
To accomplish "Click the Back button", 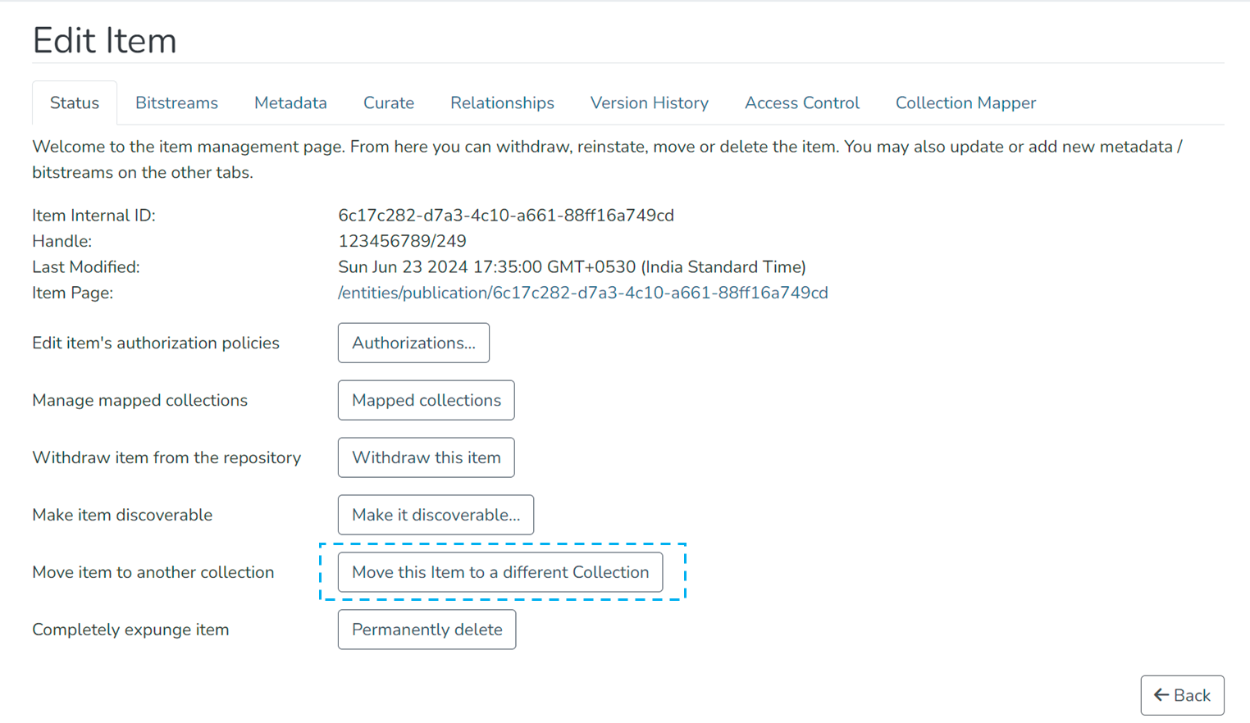I will tap(1182, 695).
